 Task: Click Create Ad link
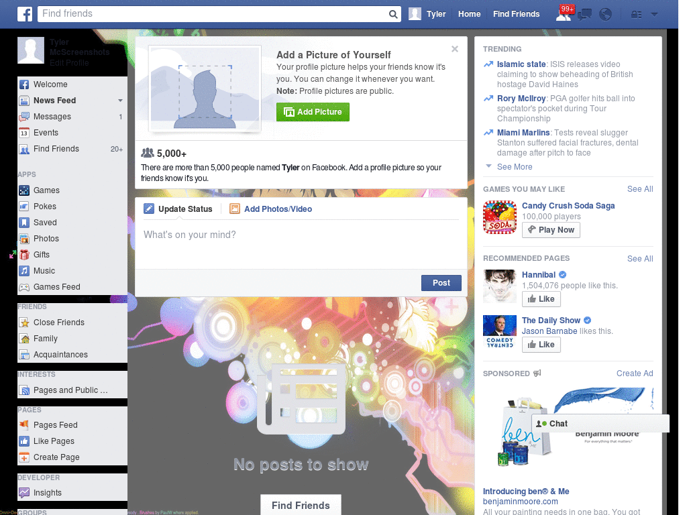(635, 374)
